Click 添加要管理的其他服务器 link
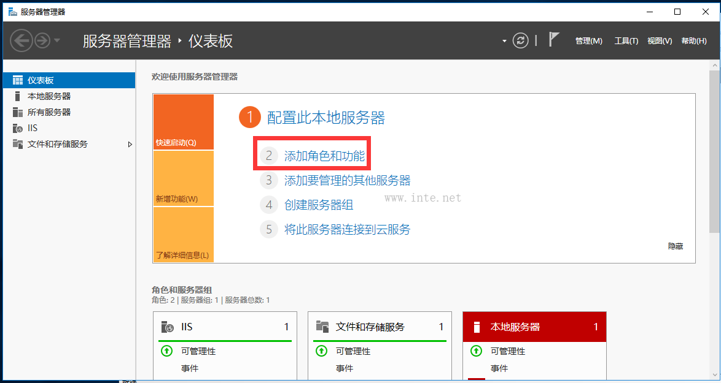 [347, 181]
